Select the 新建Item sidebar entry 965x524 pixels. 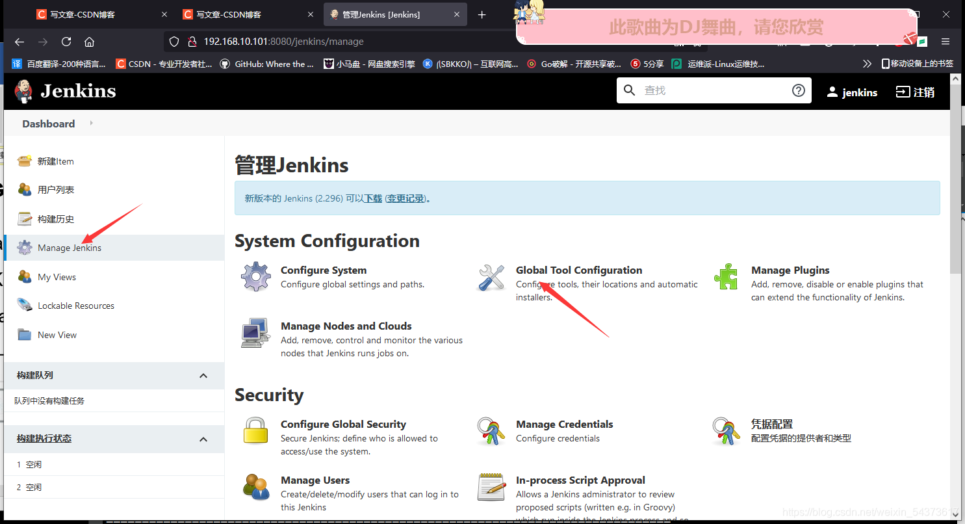(x=114, y=161)
